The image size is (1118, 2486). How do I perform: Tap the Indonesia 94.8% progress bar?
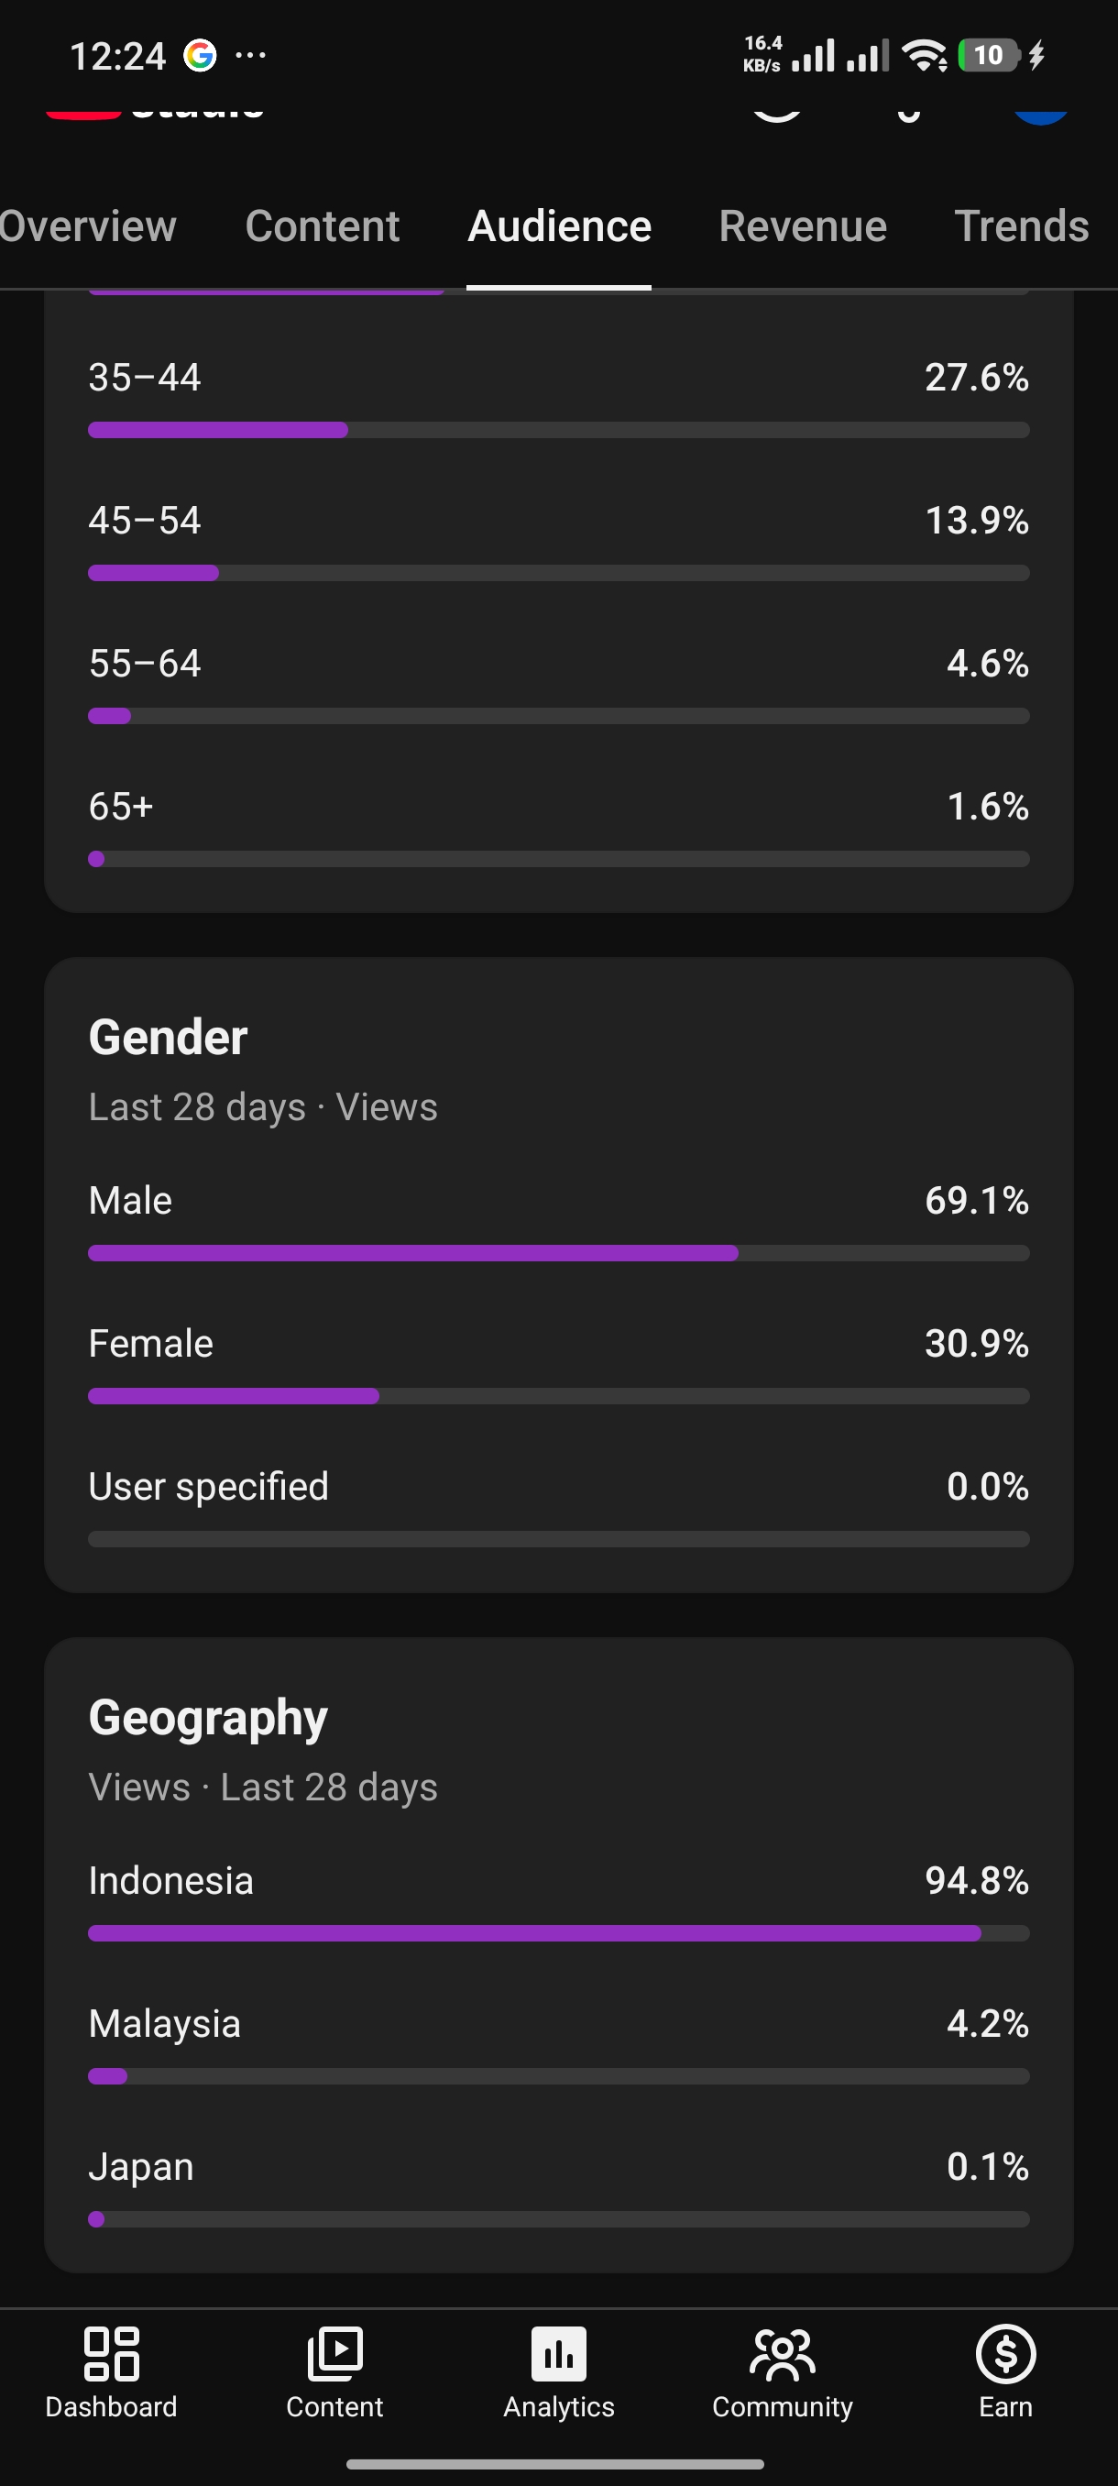558,1933
